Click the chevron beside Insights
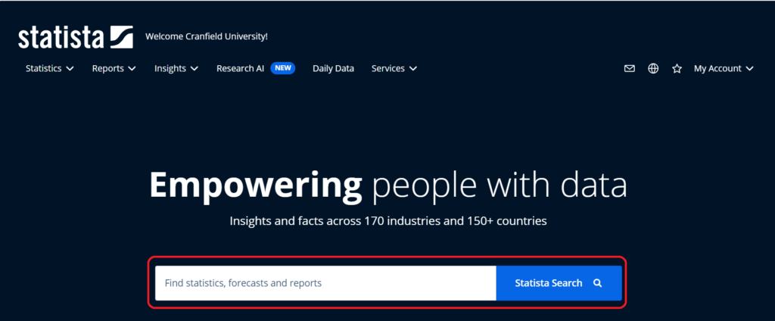 click(x=195, y=69)
